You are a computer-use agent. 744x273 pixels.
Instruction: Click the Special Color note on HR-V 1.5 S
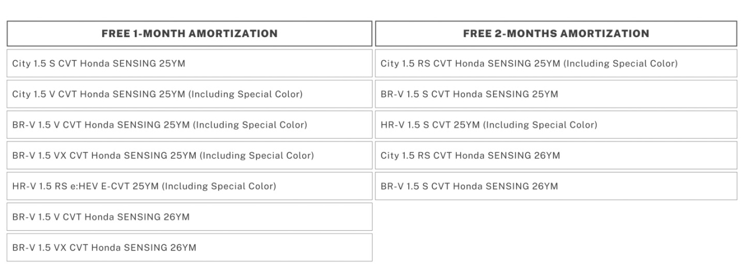click(539, 125)
